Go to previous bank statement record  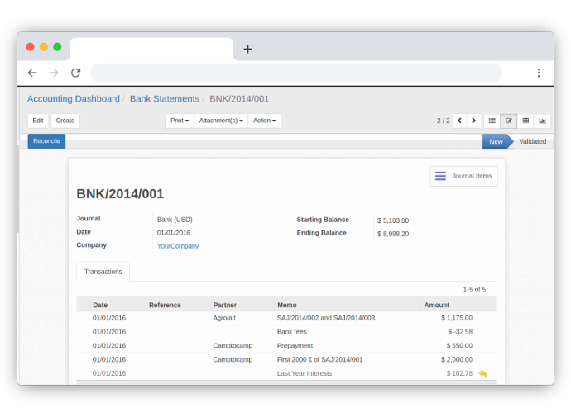[459, 121]
